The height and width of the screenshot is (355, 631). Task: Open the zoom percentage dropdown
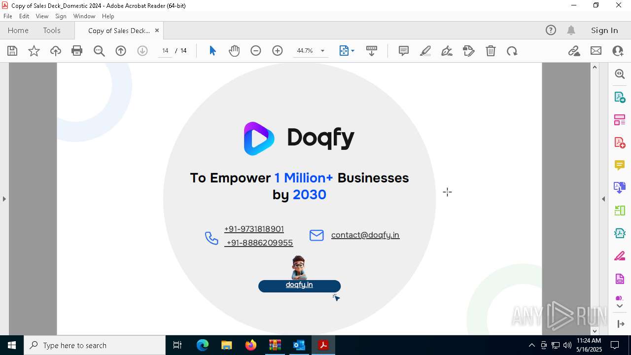pyautogui.click(x=322, y=51)
